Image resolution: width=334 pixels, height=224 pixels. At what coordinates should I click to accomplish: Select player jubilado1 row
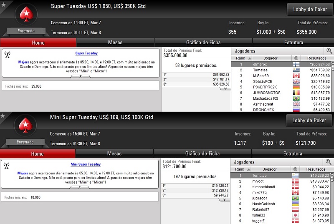click(280, 198)
